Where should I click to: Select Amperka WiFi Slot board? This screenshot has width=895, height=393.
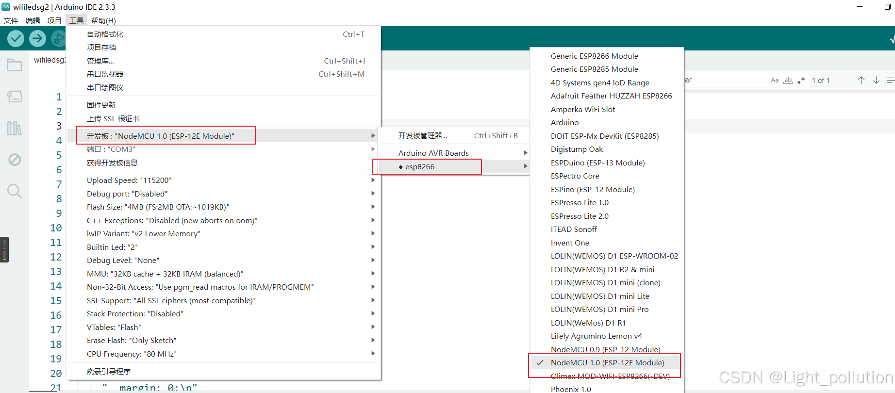click(x=607, y=110)
